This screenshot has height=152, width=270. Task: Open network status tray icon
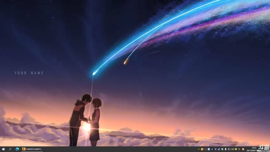click(x=229, y=149)
